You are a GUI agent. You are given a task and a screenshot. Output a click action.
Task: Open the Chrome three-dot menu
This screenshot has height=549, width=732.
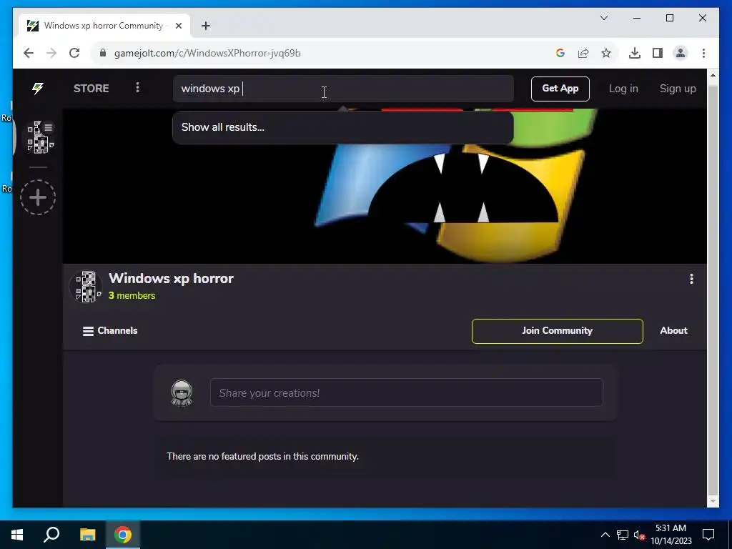click(x=703, y=53)
